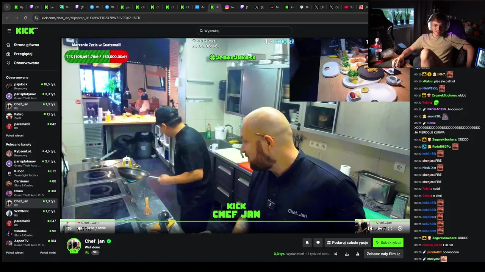The image size is (485, 272).
Task: Open WRONEK in the recommended channels list
Action: click(31, 213)
